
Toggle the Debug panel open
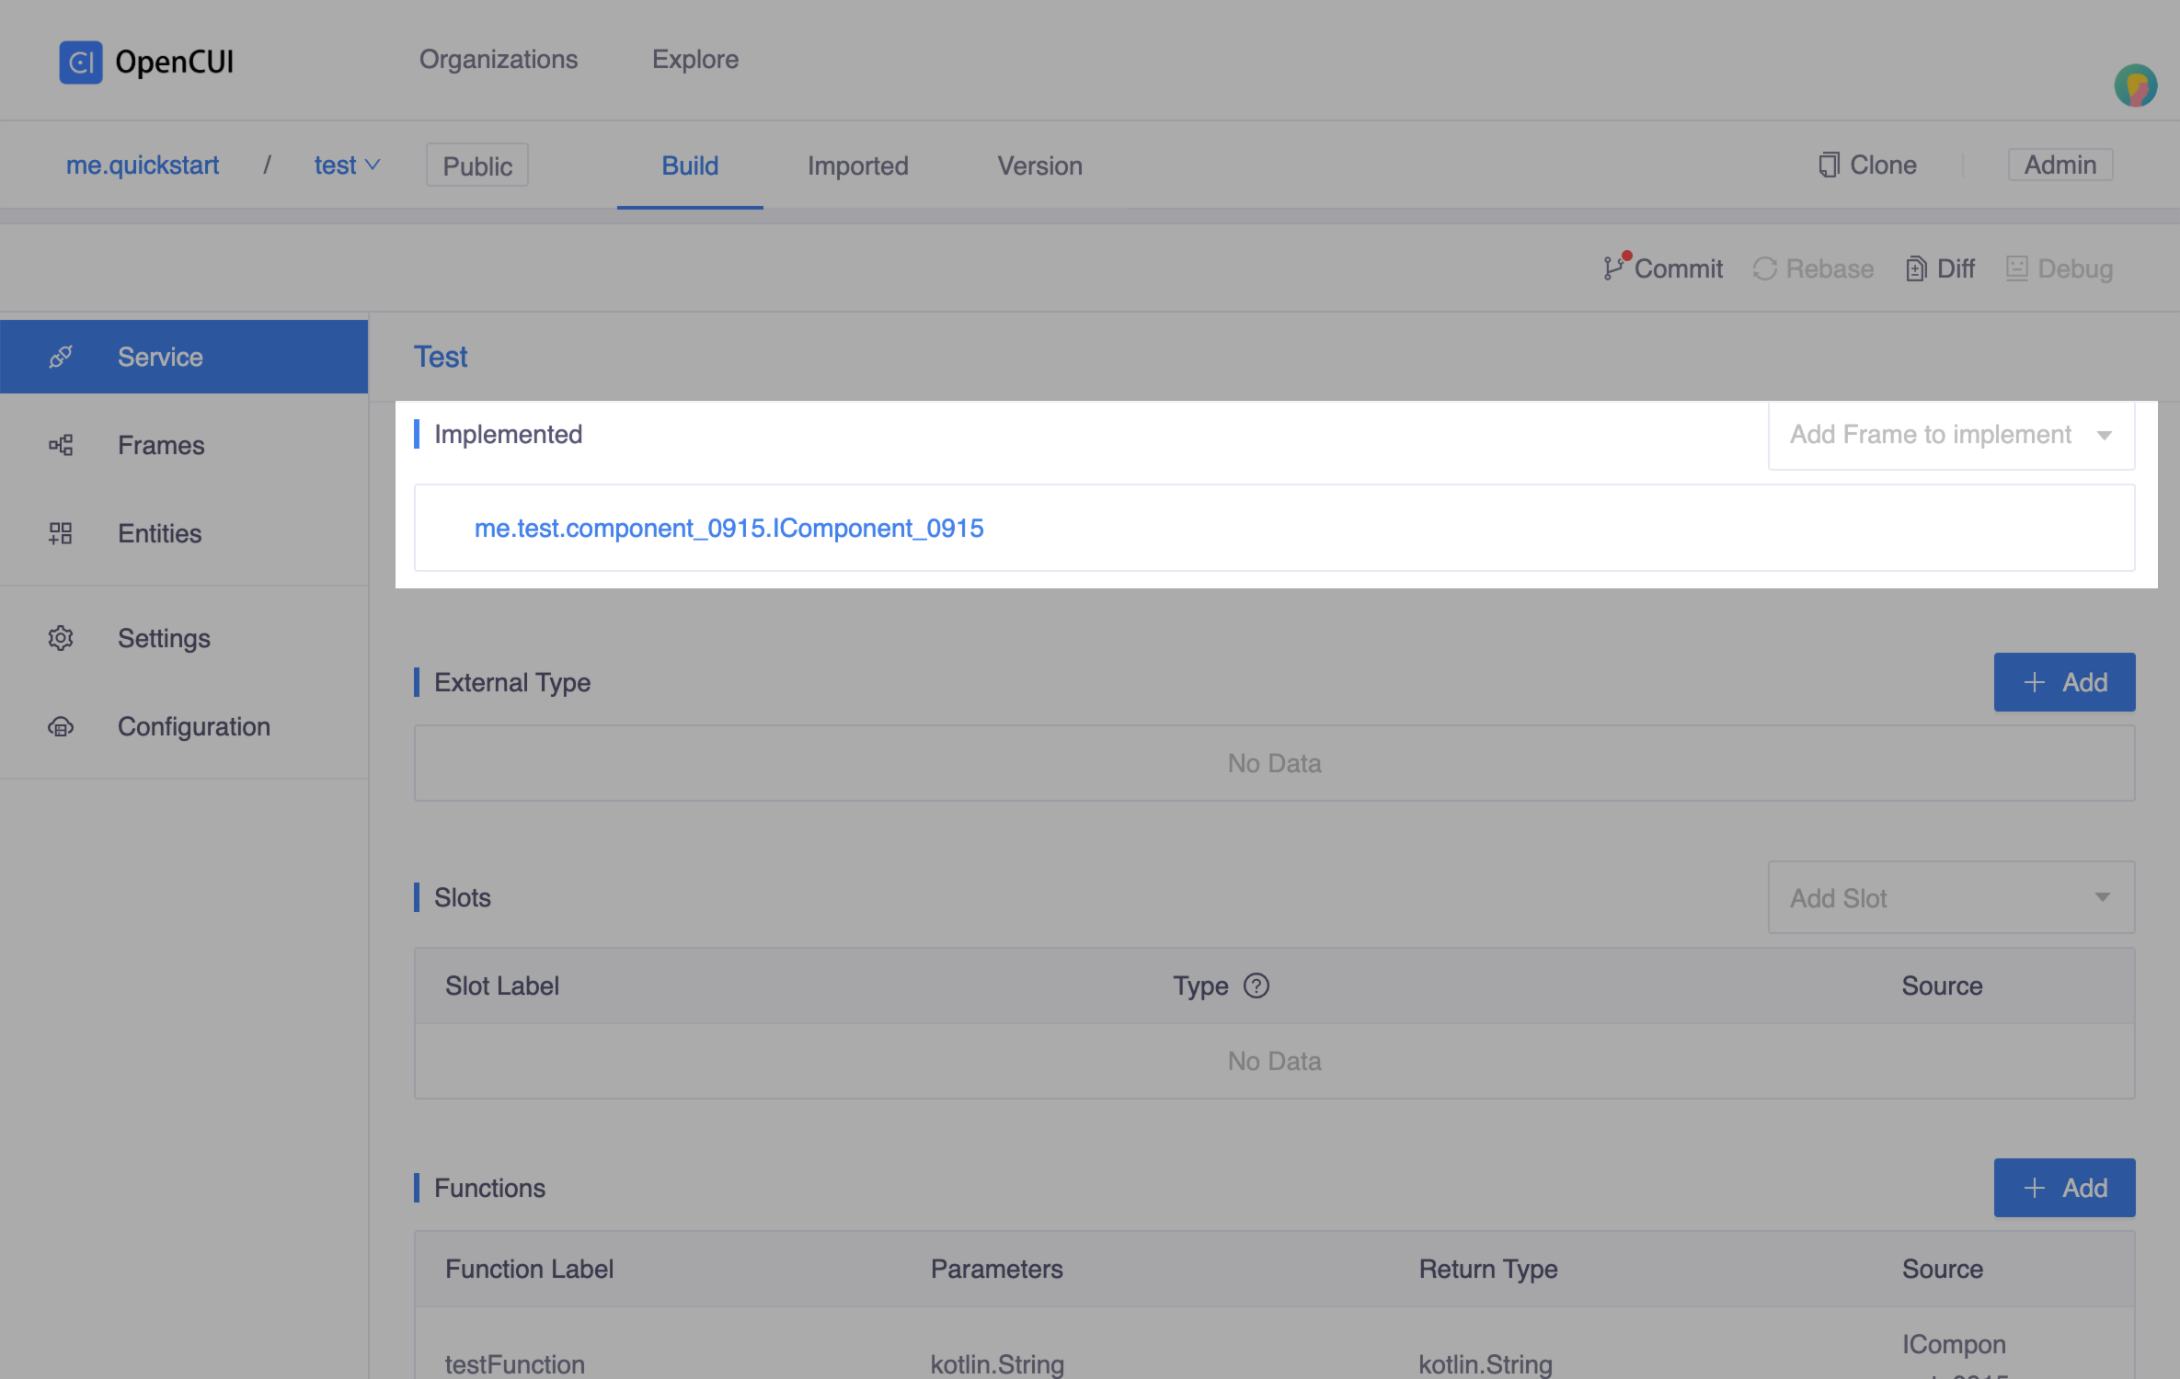click(2060, 267)
